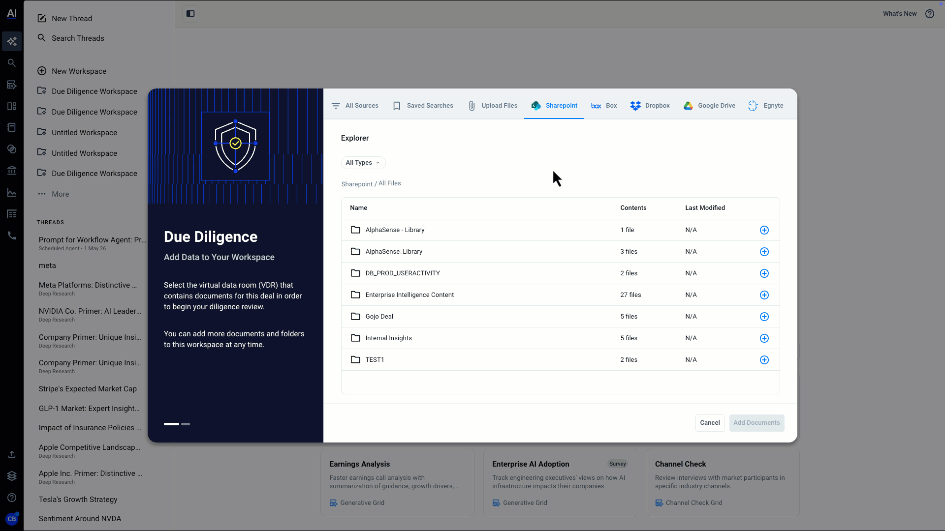Open the table rows icon in left rail

click(x=12, y=214)
